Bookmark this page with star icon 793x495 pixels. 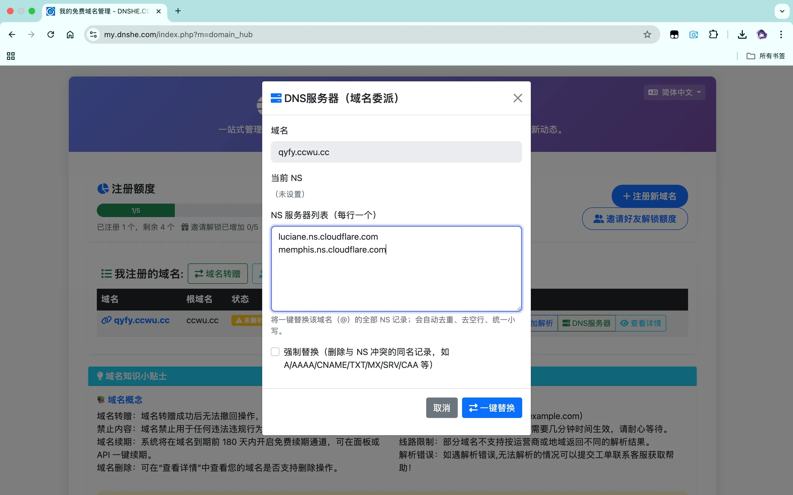pos(647,34)
